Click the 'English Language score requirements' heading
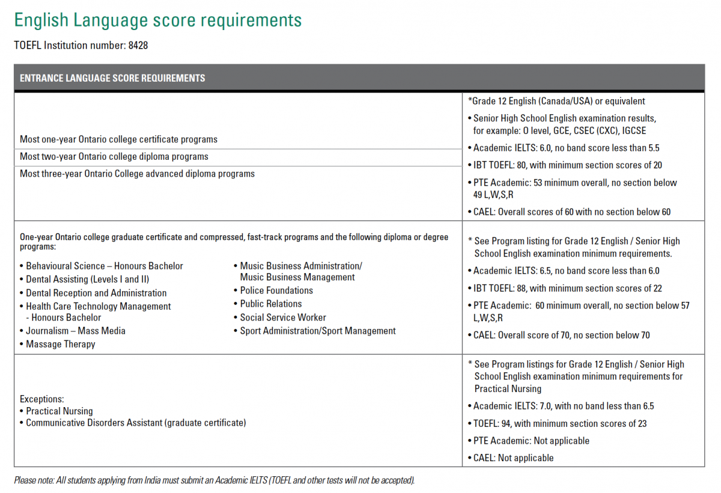721x493 pixels. click(157, 20)
